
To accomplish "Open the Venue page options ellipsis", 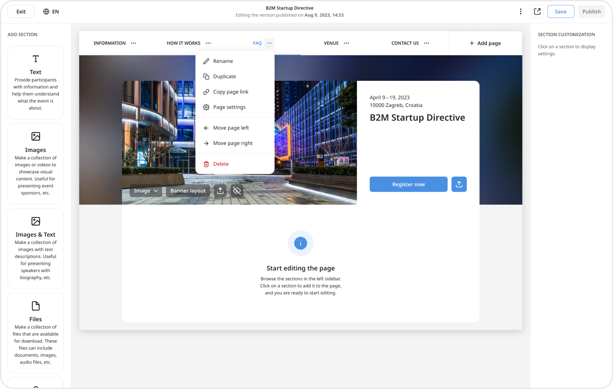I will (x=346, y=43).
